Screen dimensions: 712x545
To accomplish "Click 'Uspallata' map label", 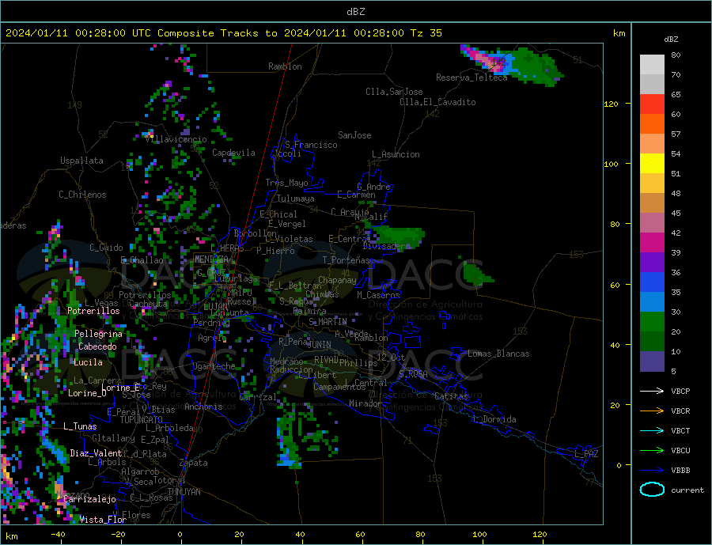I will click(81, 161).
